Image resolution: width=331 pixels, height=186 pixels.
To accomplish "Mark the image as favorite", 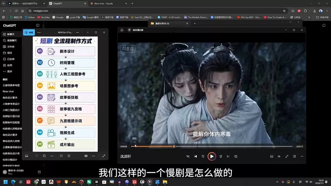I will (37, 156).
